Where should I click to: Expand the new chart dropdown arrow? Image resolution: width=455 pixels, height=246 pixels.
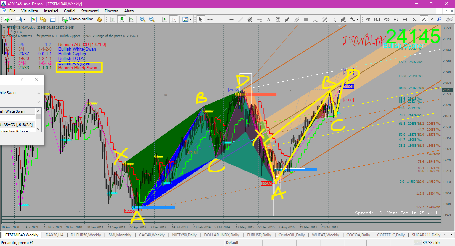pos(12,19)
